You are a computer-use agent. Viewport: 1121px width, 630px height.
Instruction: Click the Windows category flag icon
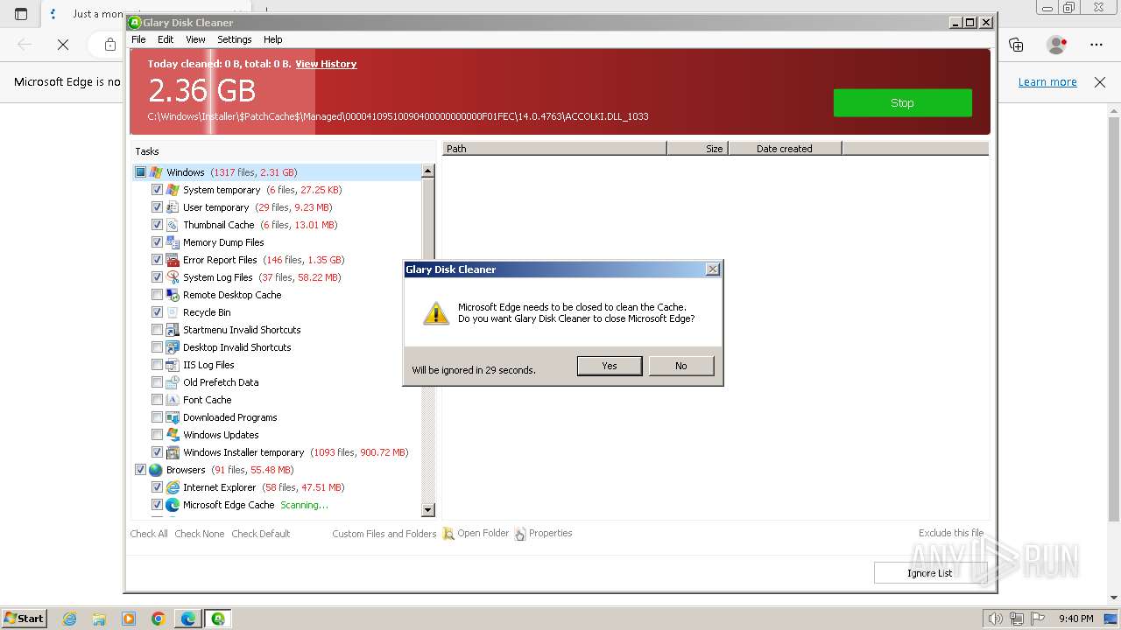click(x=156, y=172)
